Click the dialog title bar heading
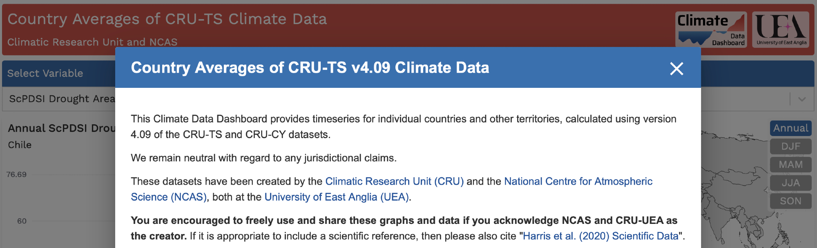817x248 pixels. coord(310,68)
